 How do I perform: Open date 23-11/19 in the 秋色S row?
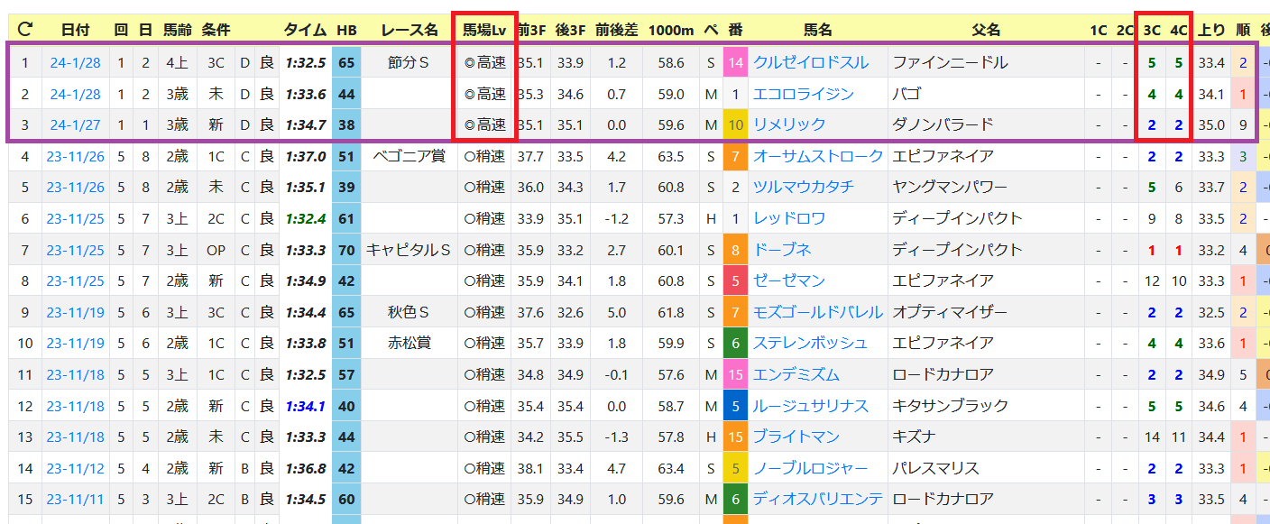pos(76,312)
